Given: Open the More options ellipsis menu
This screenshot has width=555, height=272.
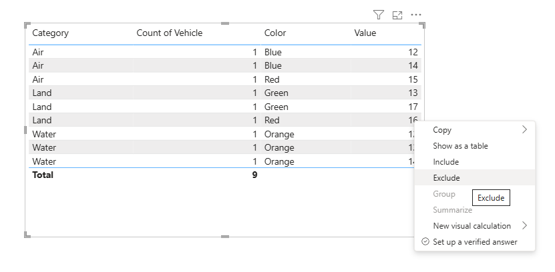Looking at the screenshot, I should [x=416, y=15].
